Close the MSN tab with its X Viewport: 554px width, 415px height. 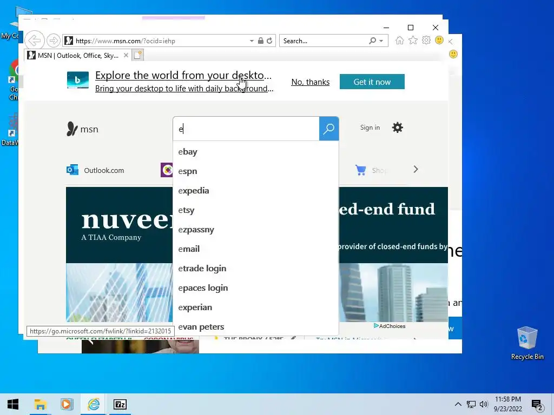126,56
